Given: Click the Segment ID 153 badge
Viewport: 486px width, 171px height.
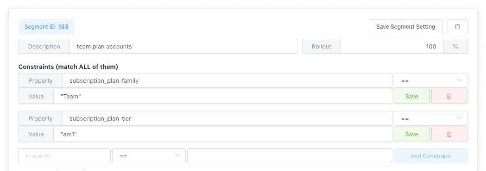Looking at the screenshot, I should pos(46,27).
